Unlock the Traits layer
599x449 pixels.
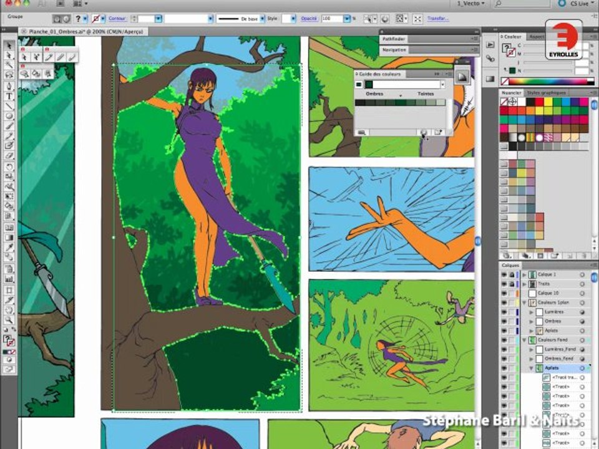[x=512, y=284]
